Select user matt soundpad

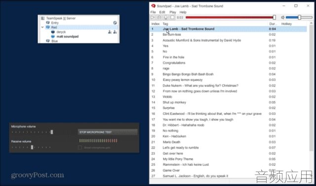(68, 37)
